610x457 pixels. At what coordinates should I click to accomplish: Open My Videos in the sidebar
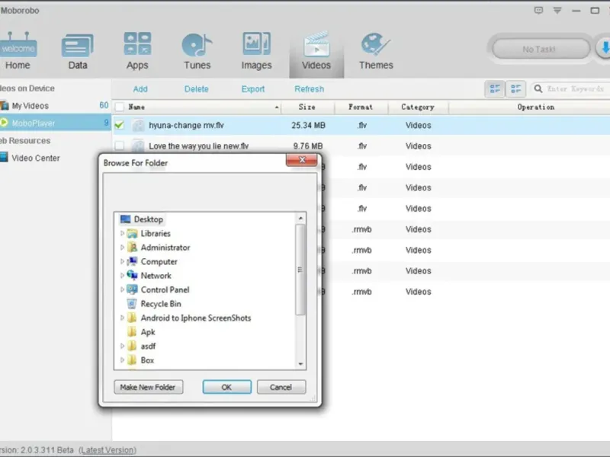[55, 106]
